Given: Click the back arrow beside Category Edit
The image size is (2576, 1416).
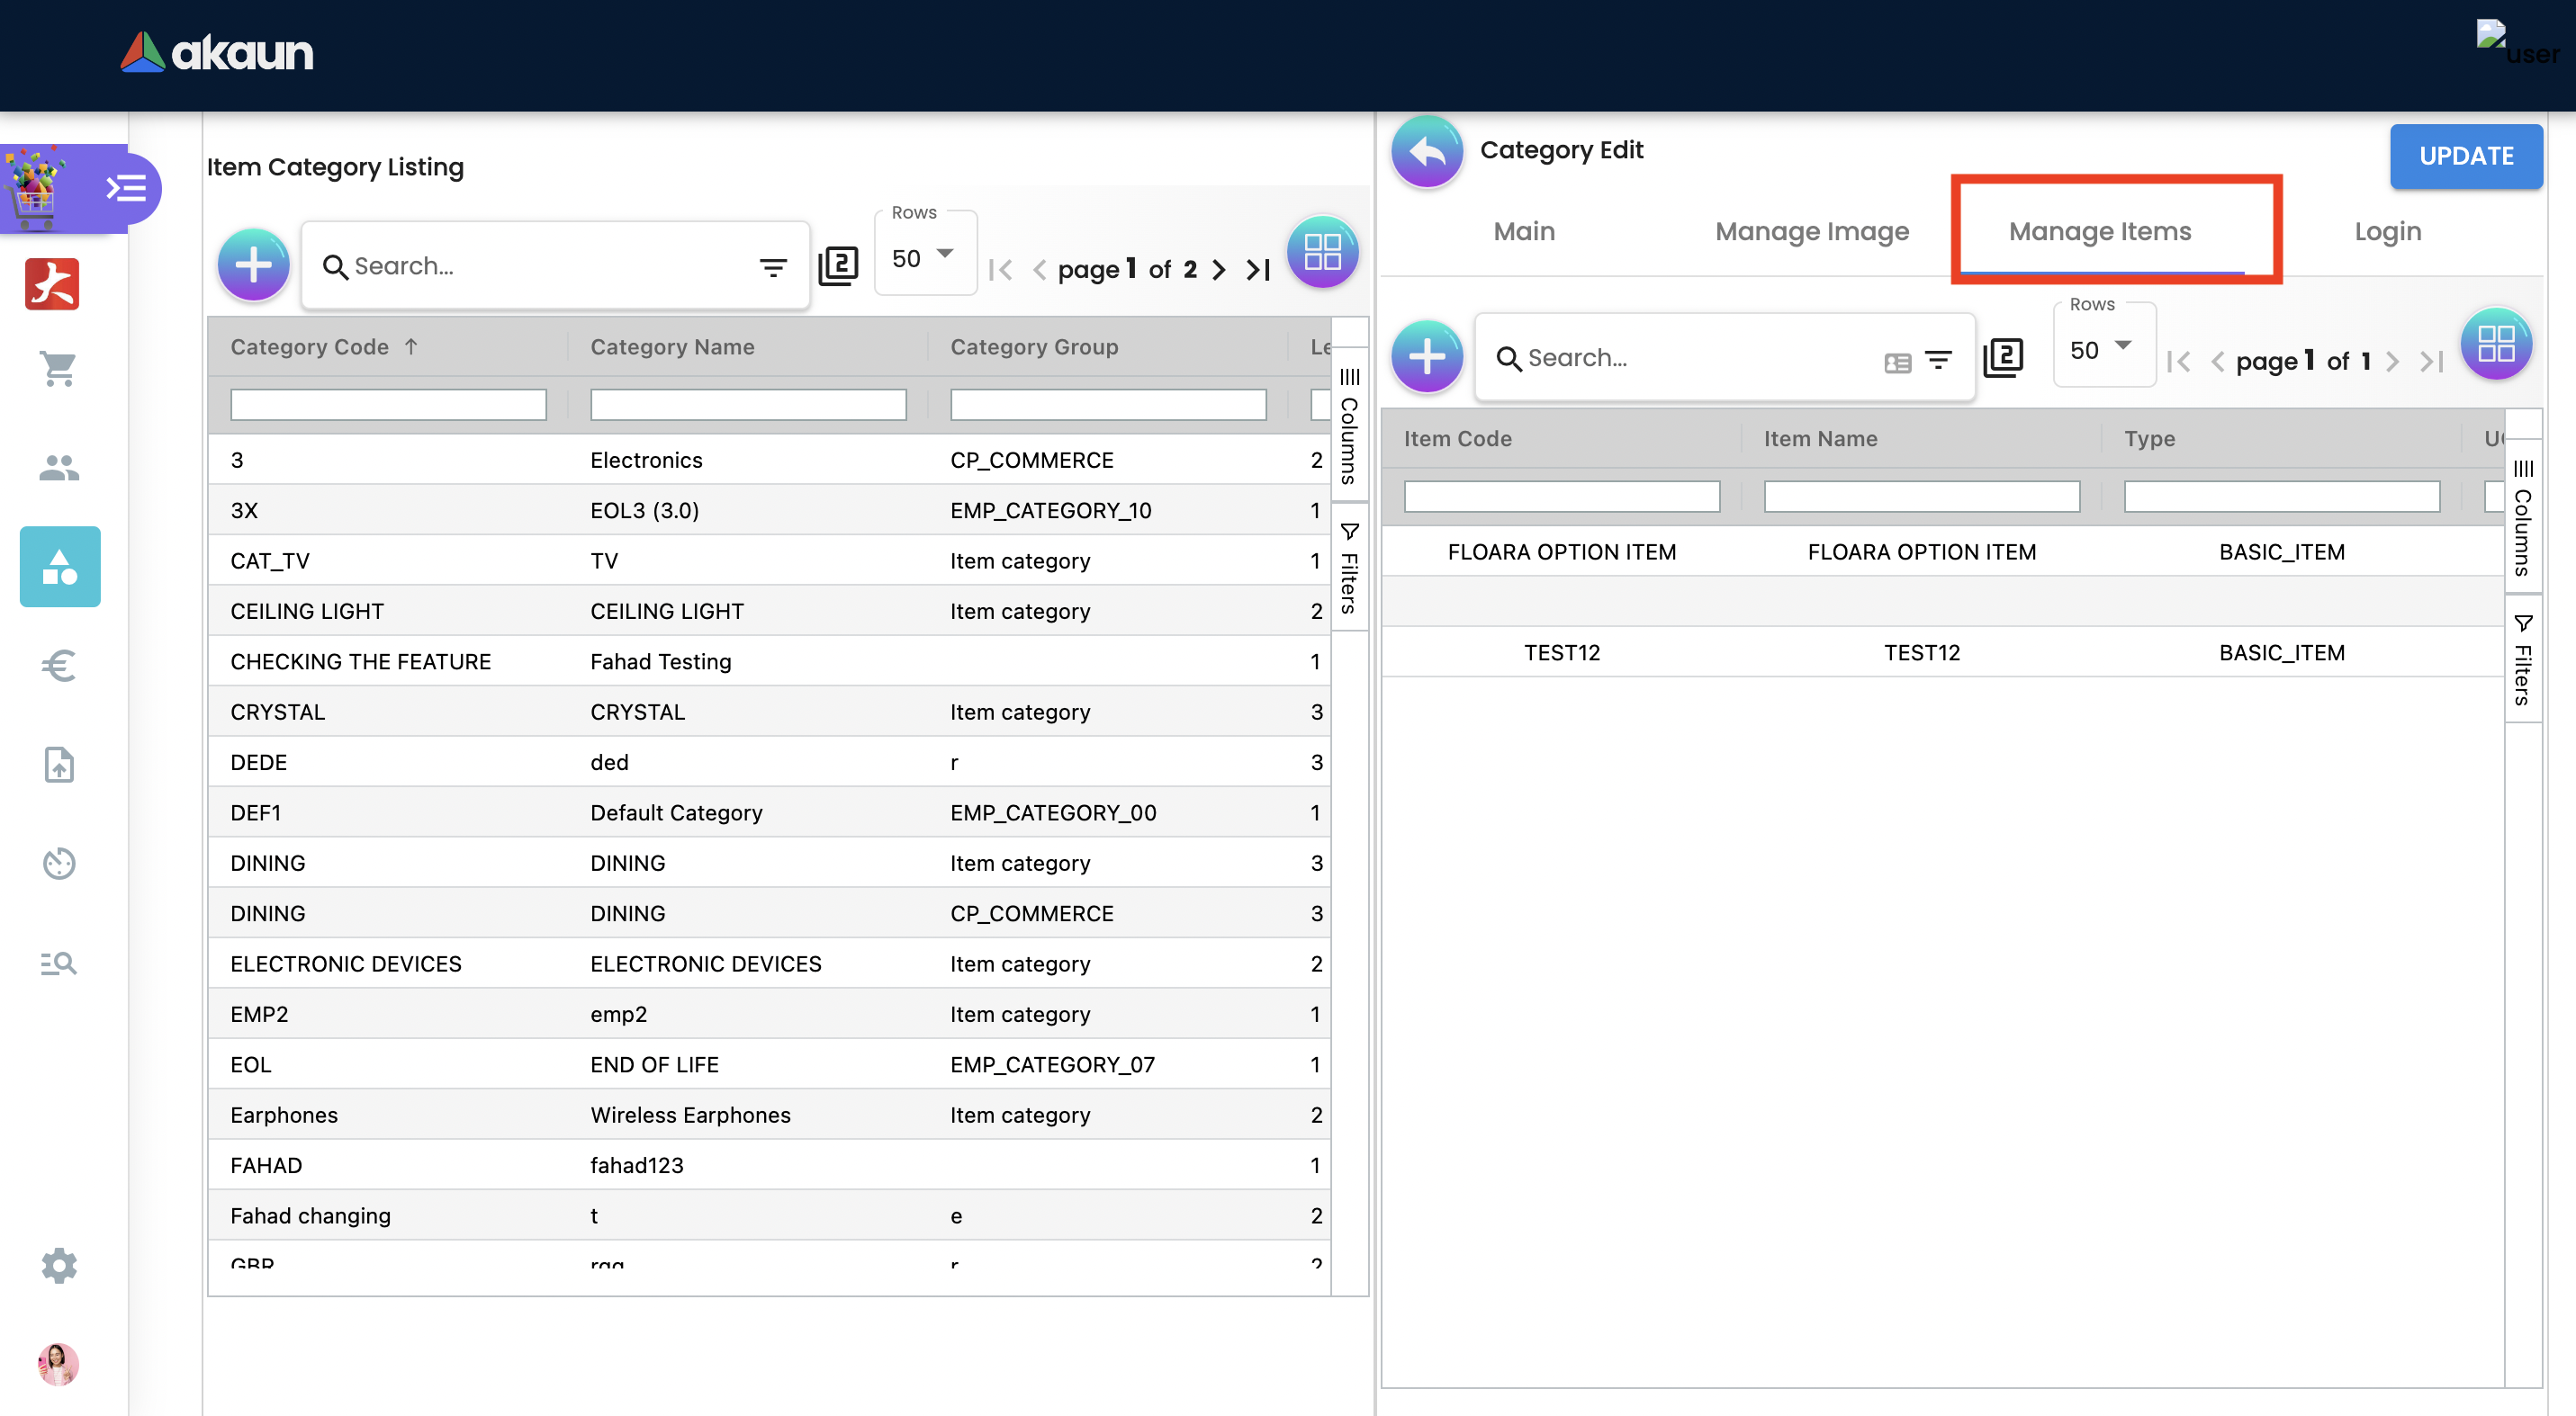Looking at the screenshot, I should [x=1426, y=152].
